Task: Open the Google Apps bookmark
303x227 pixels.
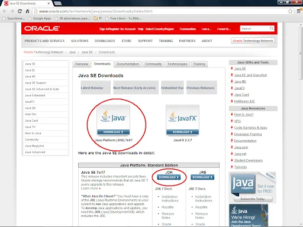Action: [x=40, y=18]
